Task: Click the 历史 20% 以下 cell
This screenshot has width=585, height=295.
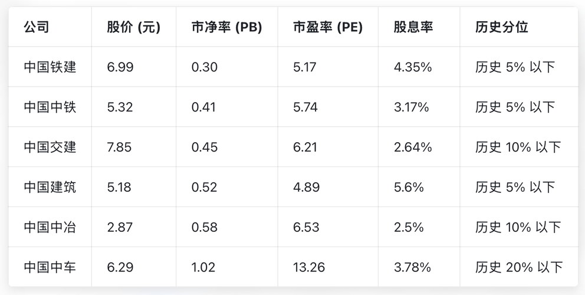Action: tap(518, 267)
